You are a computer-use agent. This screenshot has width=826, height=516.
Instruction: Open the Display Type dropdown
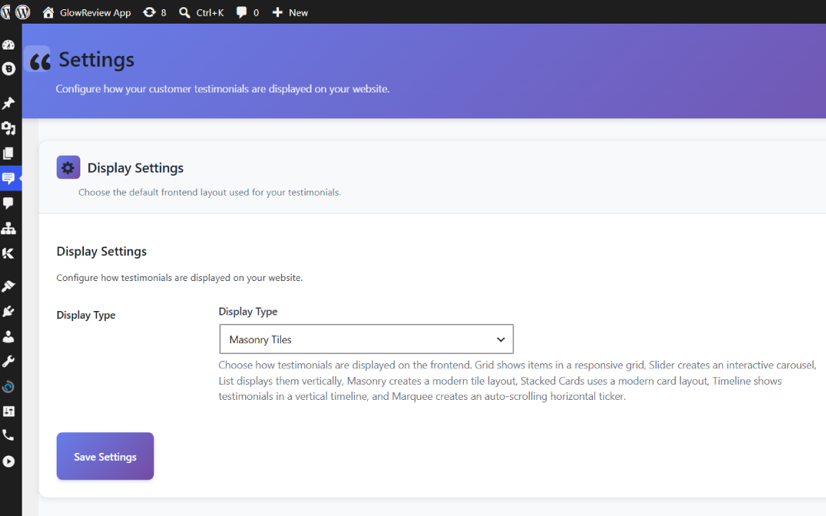click(x=366, y=339)
